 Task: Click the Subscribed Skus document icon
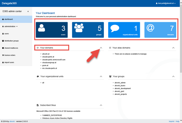38,105
